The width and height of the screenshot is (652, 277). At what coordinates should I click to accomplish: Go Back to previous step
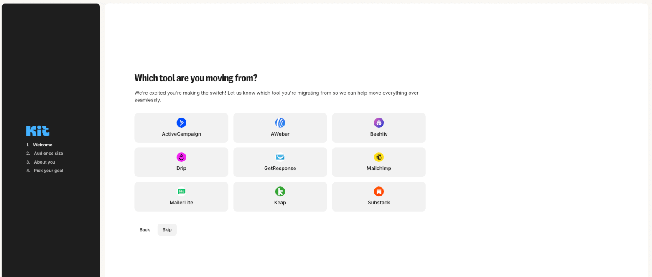click(x=145, y=230)
